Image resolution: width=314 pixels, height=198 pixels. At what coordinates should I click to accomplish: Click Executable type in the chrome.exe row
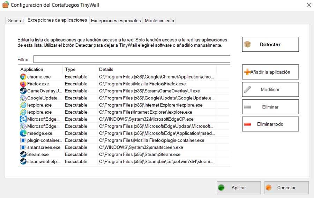pos(76,77)
